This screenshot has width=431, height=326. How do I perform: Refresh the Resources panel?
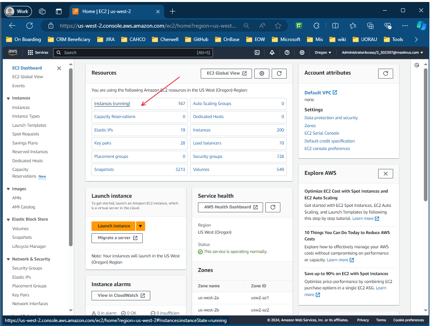tap(279, 73)
